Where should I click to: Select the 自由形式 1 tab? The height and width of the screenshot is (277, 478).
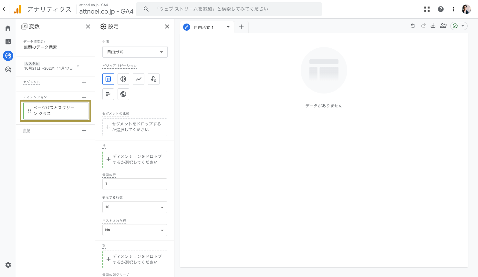[x=203, y=27]
